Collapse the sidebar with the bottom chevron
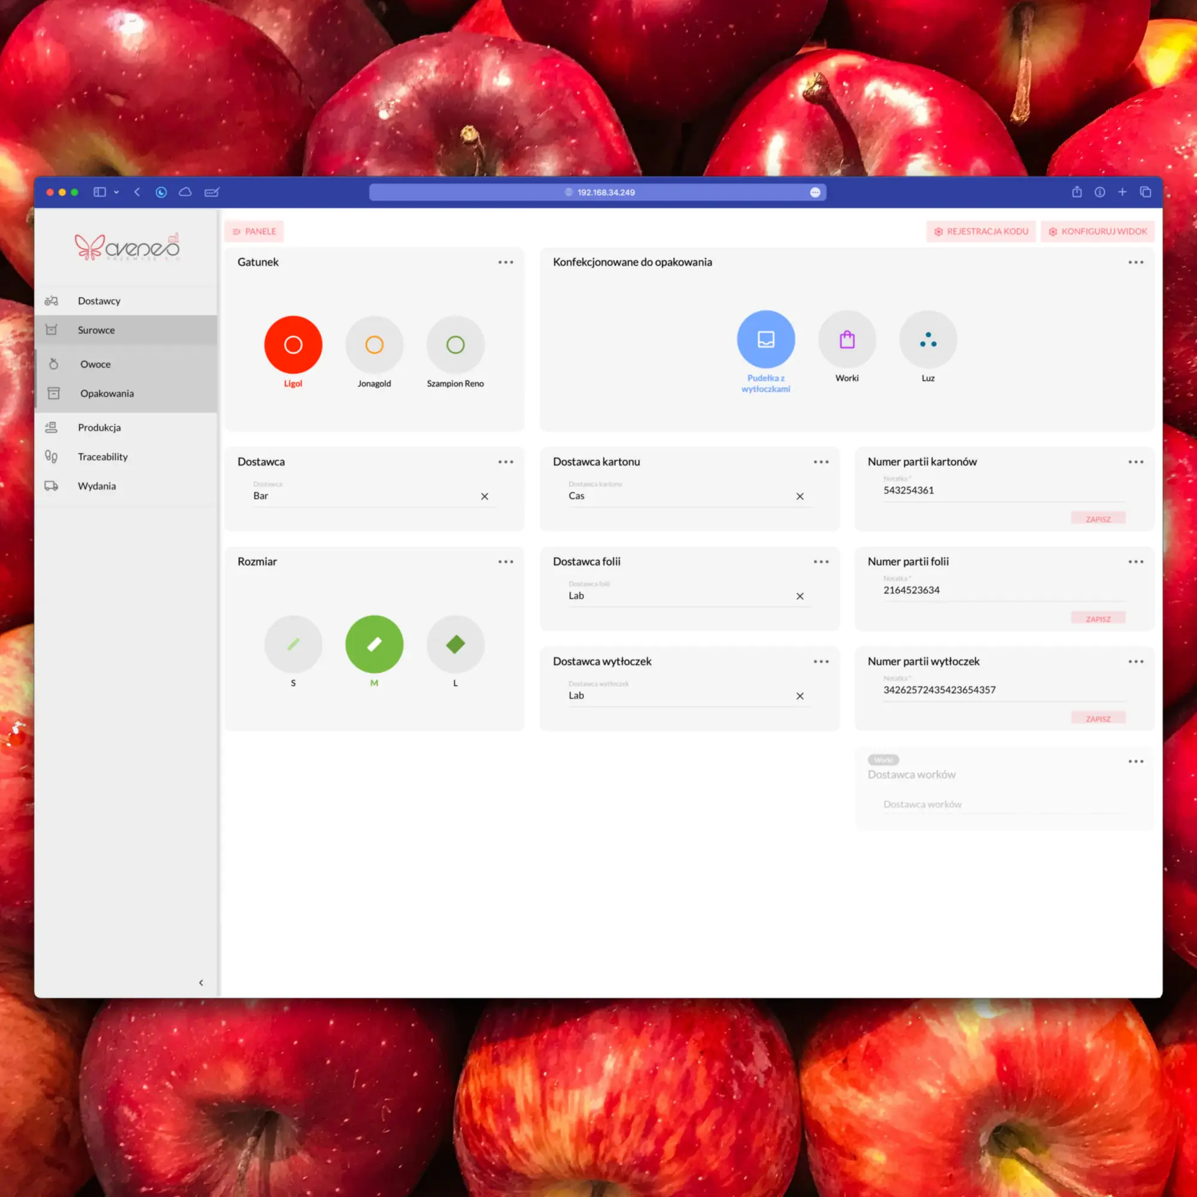Viewport: 1197px width, 1197px height. (200, 983)
